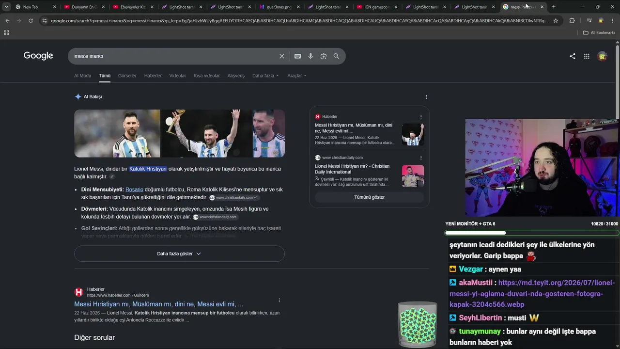Click the browser address bar URL
Screen dimensions: 620x349
tap(299, 21)
